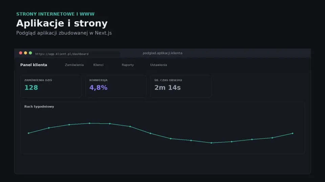This screenshot has height=182, width=325.
Task: Click the highest peak point of chart
Action: (89, 123)
